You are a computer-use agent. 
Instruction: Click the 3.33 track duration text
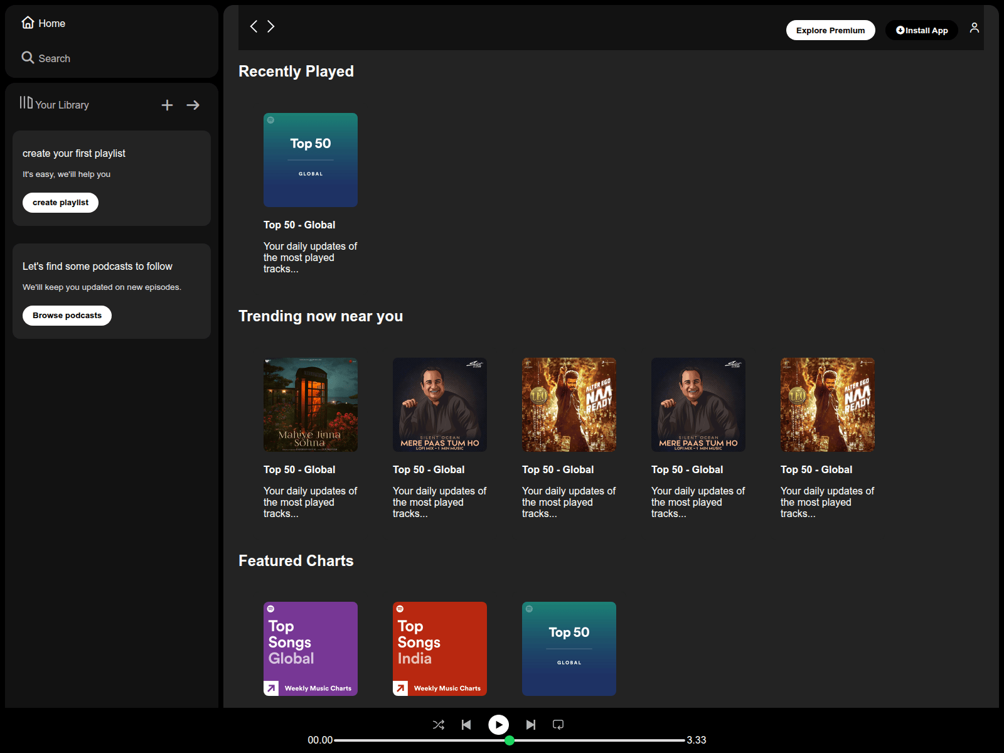coord(697,740)
